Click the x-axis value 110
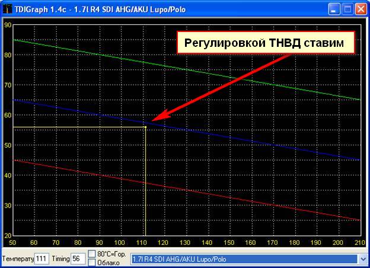 pyautogui.click(x=142, y=243)
